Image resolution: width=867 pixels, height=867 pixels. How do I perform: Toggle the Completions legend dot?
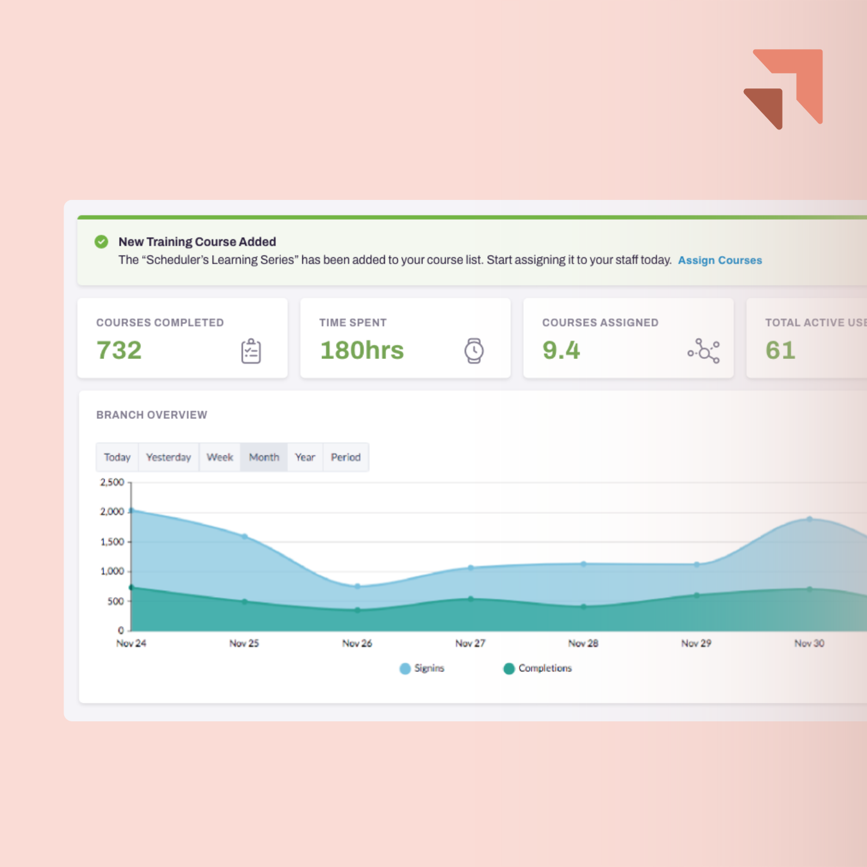509,669
